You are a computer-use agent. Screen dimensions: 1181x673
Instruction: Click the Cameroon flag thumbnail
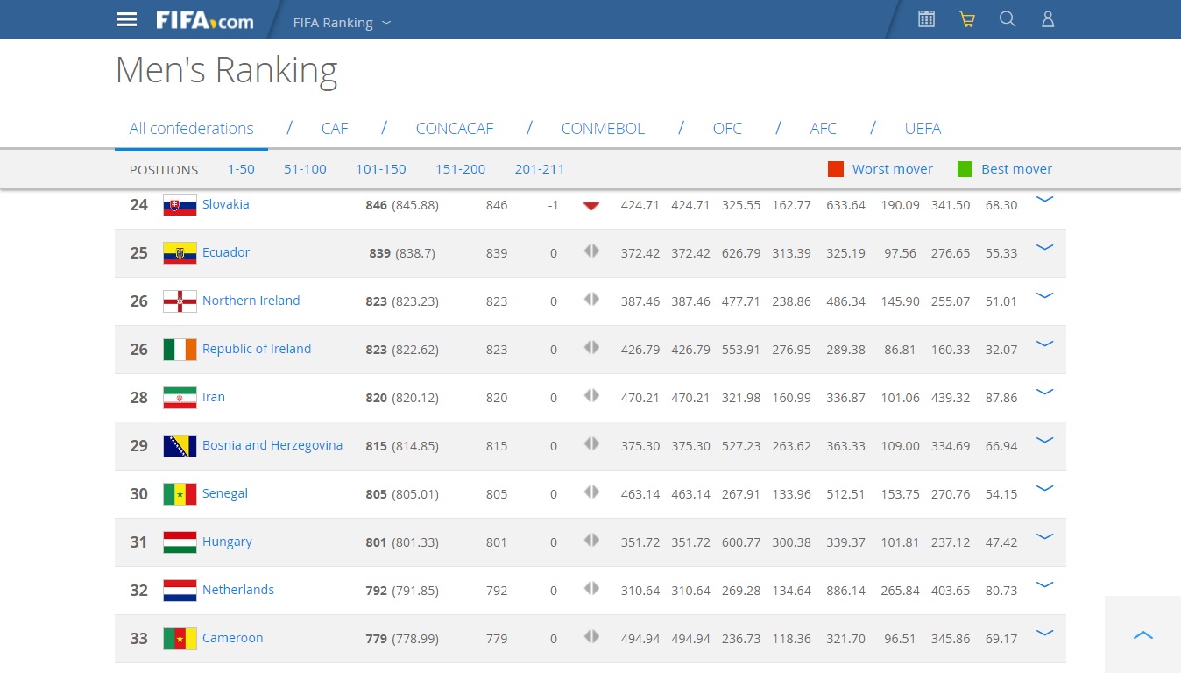(x=180, y=639)
